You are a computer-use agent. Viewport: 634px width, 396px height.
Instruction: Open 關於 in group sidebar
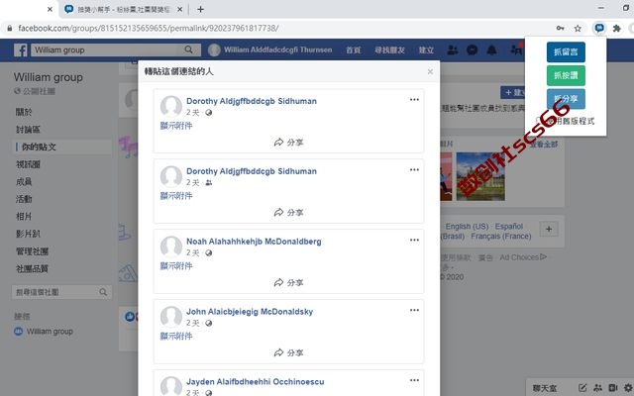click(x=24, y=112)
